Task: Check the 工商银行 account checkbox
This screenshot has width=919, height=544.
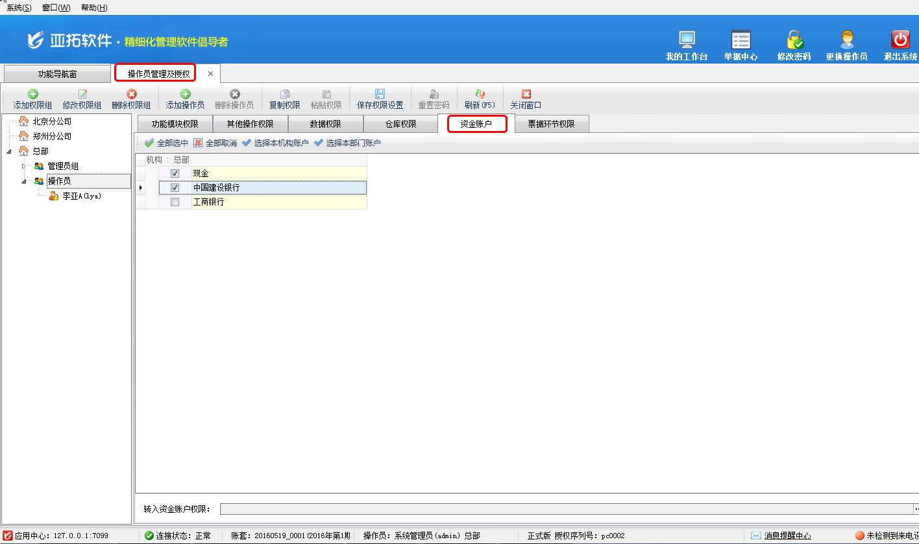Action: [x=175, y=202]
